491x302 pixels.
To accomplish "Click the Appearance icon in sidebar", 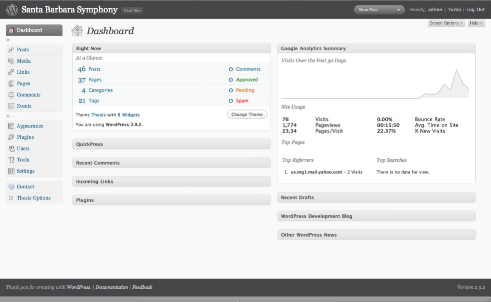I will coord(11,126).
